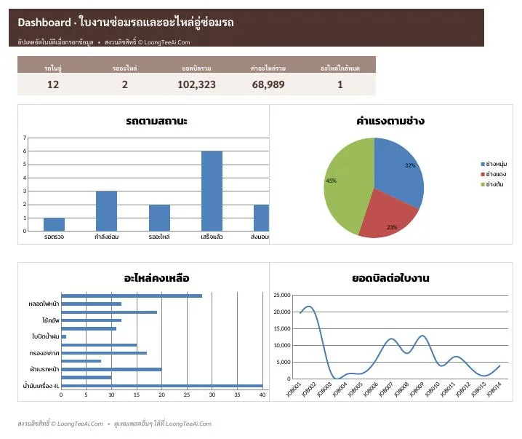Click the รอตรวจ axis label
Viewport: 522px width, 439px height.
54,237
